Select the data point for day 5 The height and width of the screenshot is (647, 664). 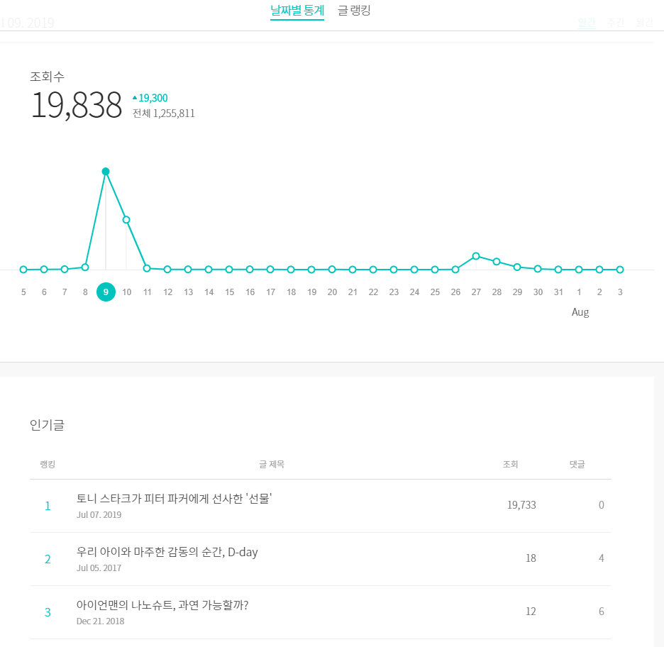23,270
